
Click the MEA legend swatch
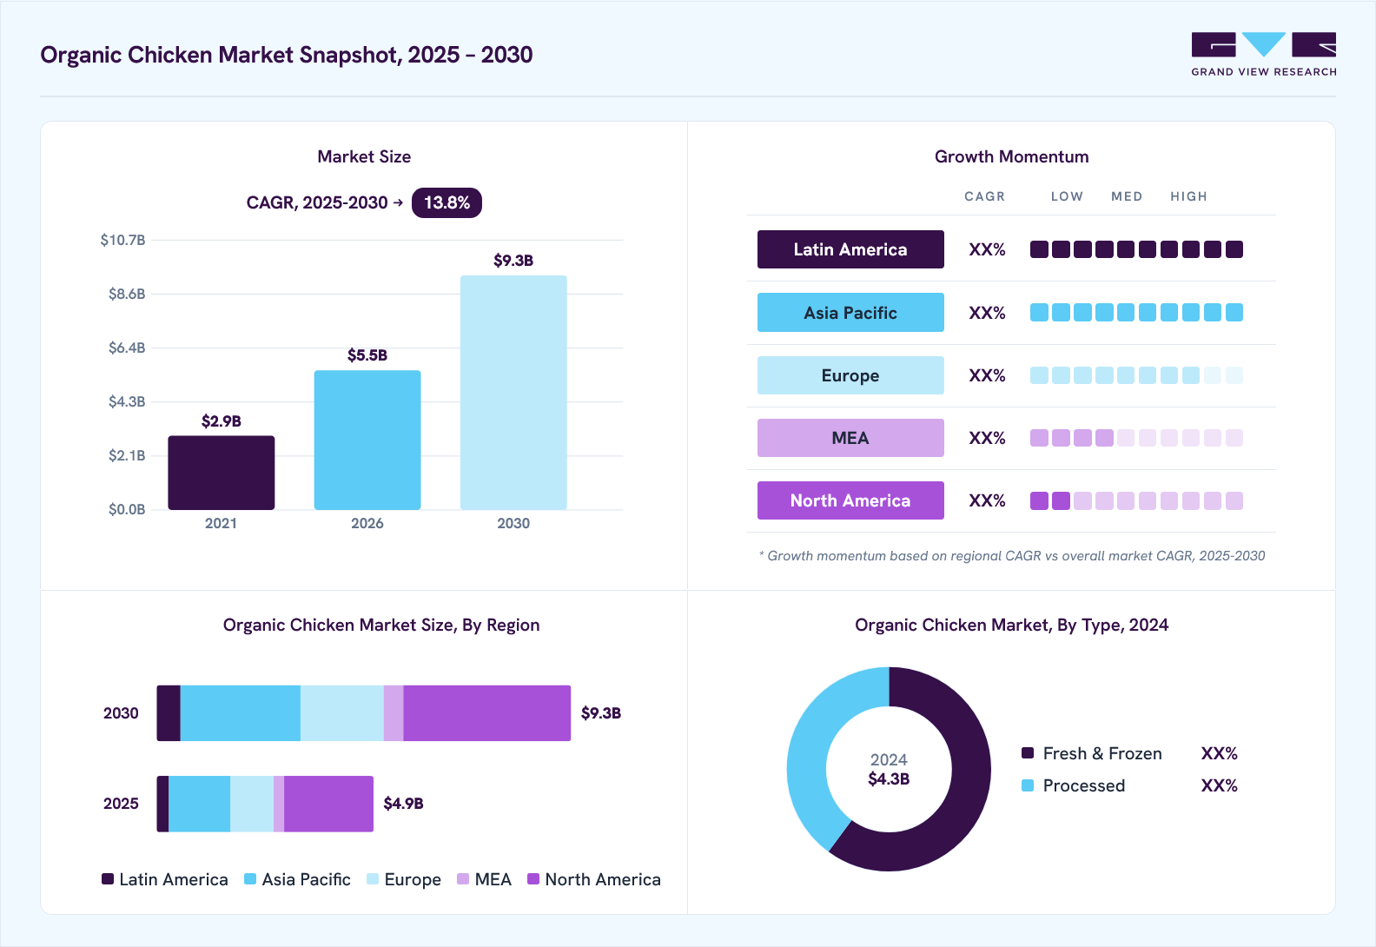pyautogui.click(x=463, y=879)
